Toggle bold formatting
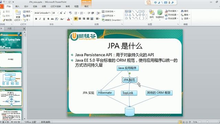The width and height of the screenshot is (220, 124). [36, 19]
